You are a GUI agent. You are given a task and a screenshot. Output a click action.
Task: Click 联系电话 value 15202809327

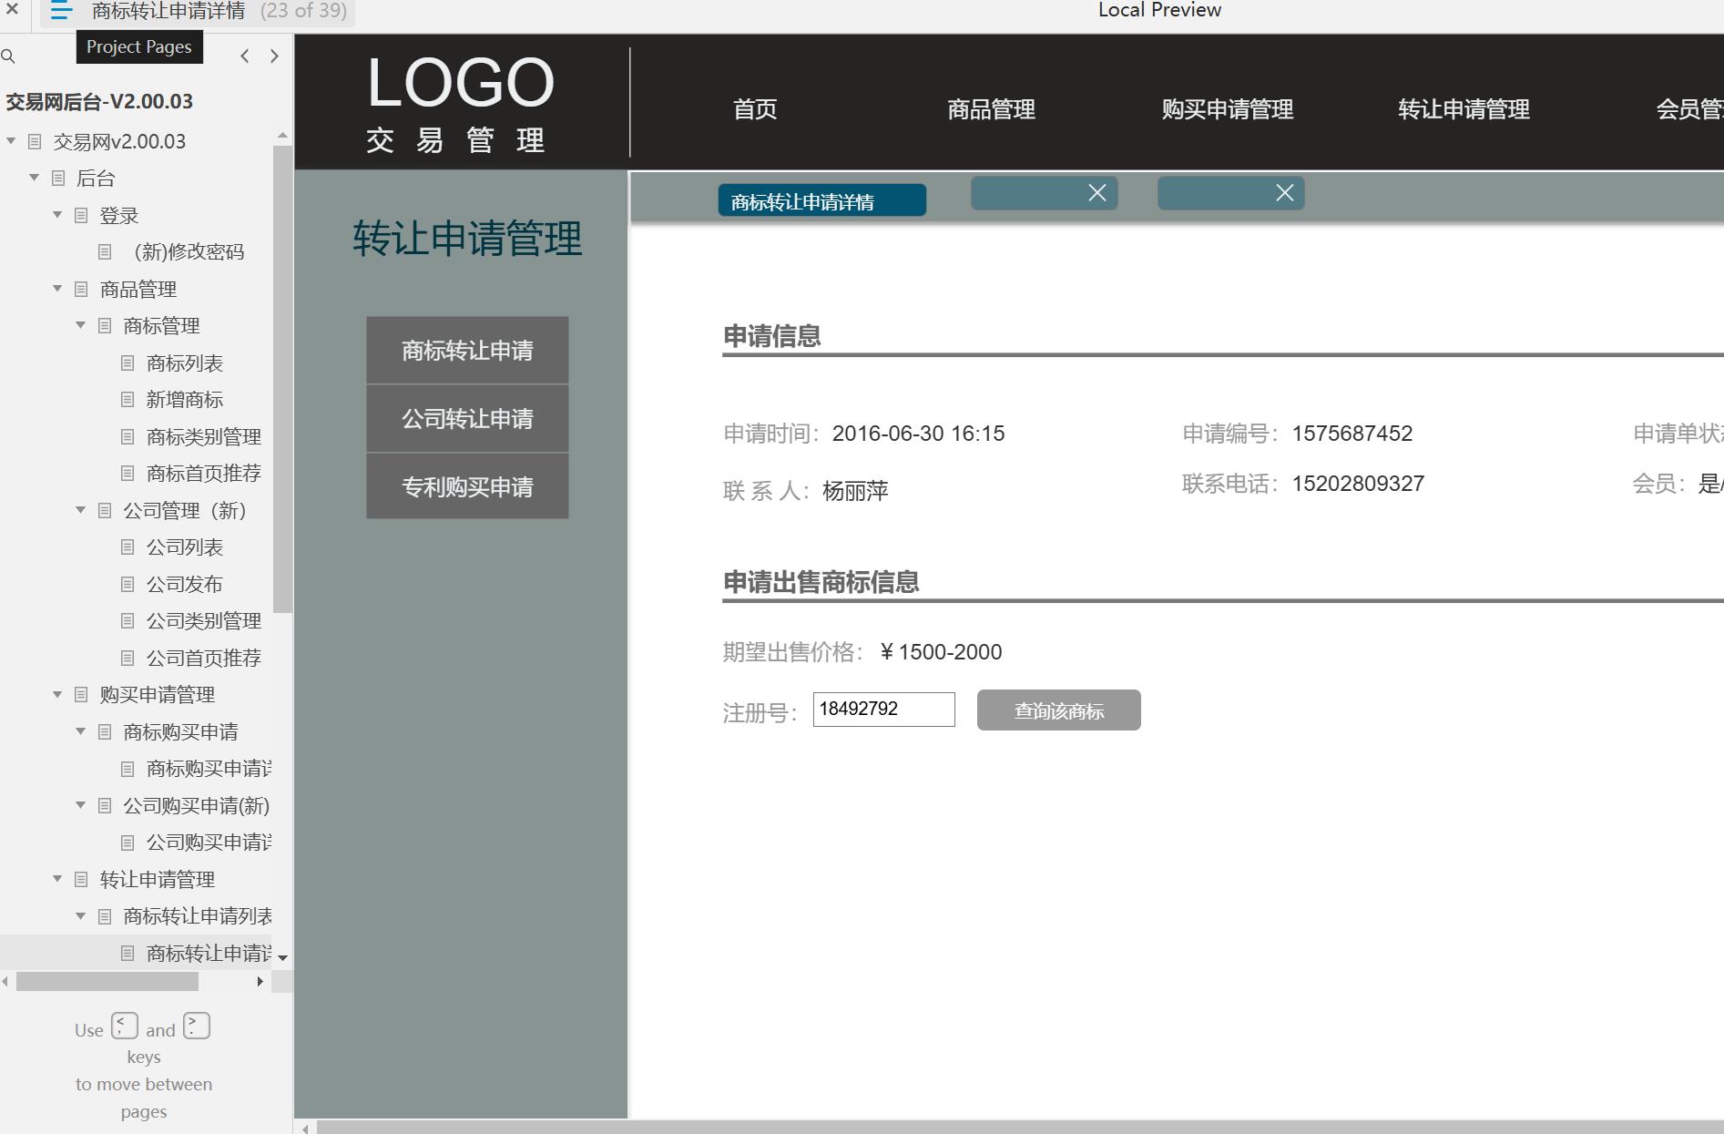pos(1358,484)
